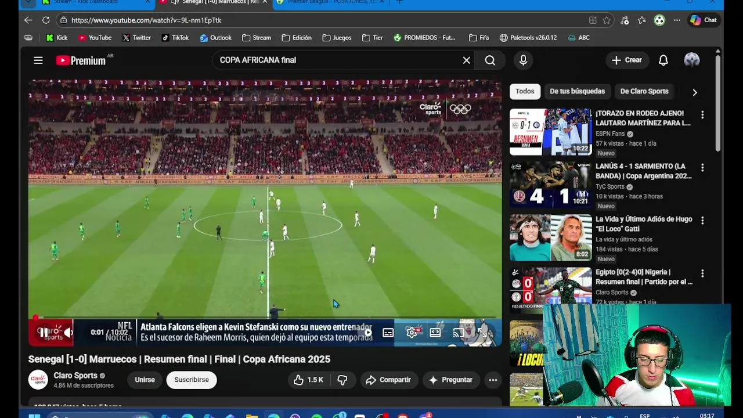Cast the video with the cast icon
The image size is (743, 418).
[x=459, y=333]
